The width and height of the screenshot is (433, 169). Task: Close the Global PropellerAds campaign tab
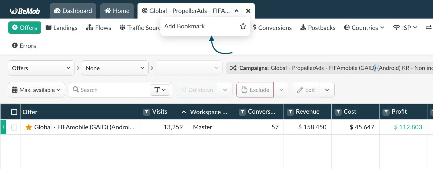[x=248, y=11]
